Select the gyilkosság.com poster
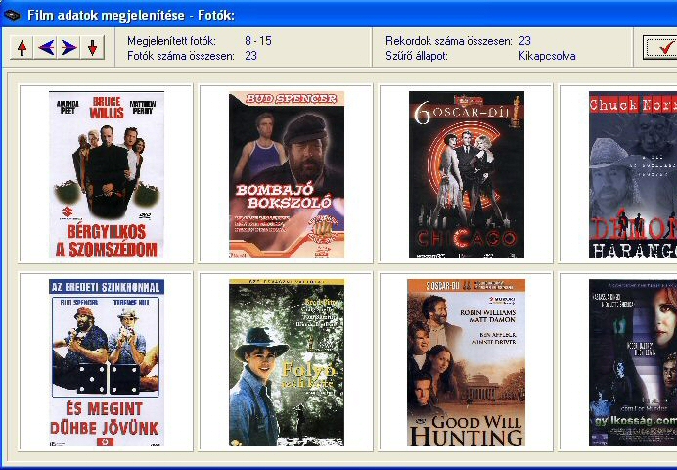 (633, 362)
